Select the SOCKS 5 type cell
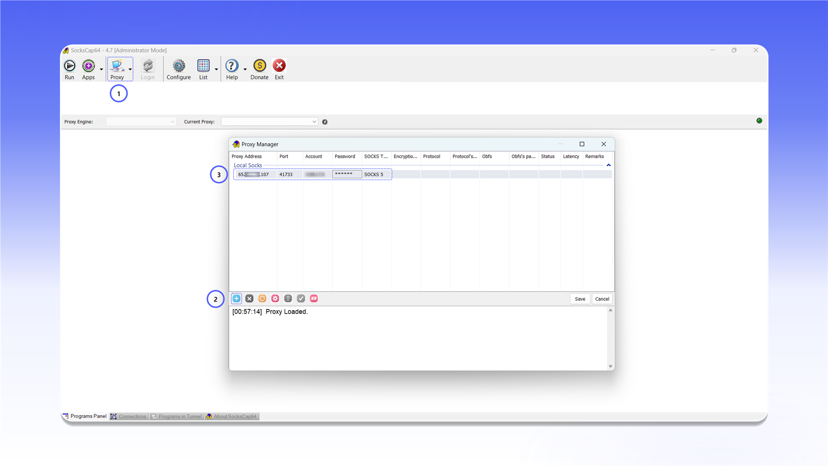This screenshot has width=828, height=466. point(376,175)
